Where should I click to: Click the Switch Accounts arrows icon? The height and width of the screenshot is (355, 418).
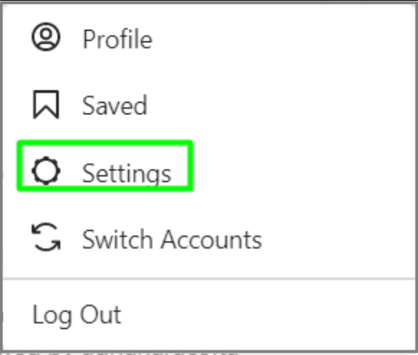pyautogui.click(x=46, y=237)
